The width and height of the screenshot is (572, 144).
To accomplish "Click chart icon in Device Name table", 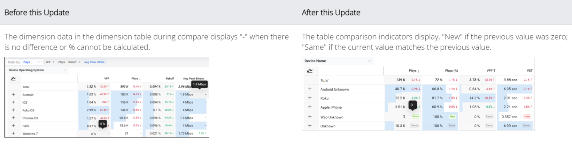I will click(310, 71).
